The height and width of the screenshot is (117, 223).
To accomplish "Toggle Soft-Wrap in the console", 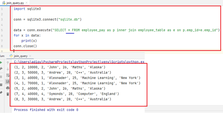I will coord(8,75).
